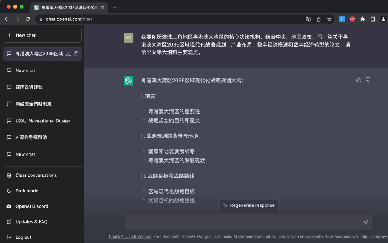Viewport: 388px width, 243px height.
Task: Open the blue P browser extension
Action: (342, 19)
